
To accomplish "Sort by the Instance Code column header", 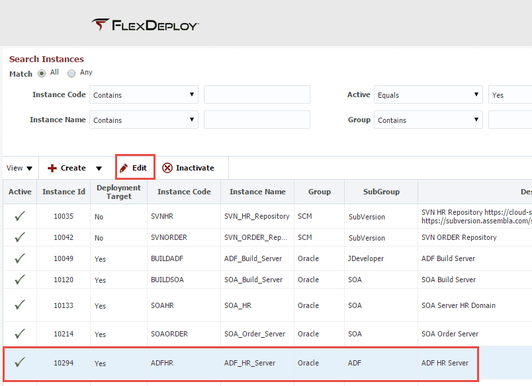I will 184,192.
